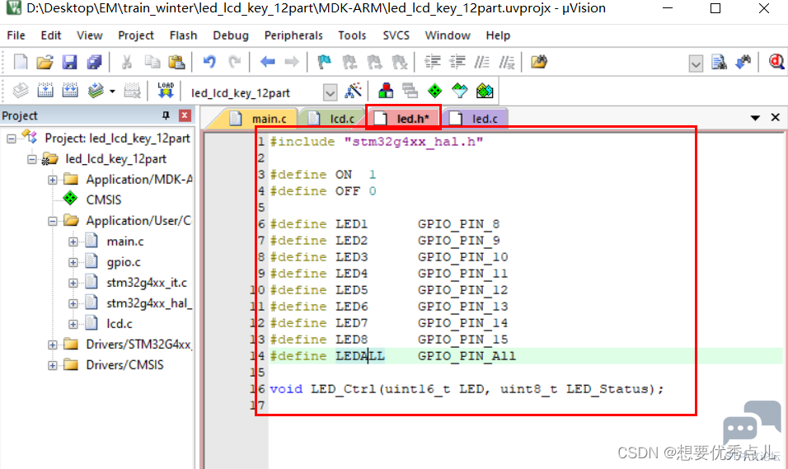Close the Project panel with red X
This screenshot has height=469, width=788.
pos(185,115)
